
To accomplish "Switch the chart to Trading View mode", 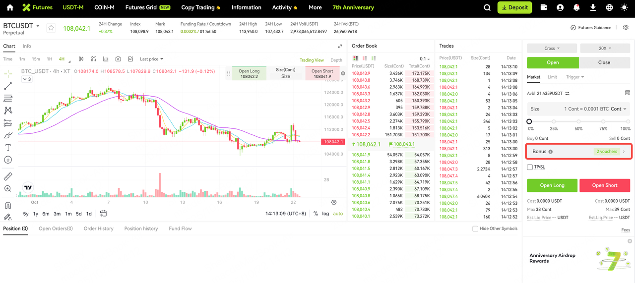I will click(312, 60).
